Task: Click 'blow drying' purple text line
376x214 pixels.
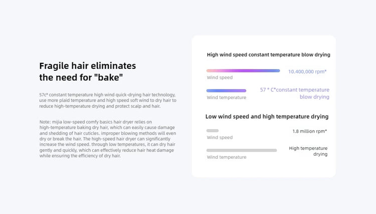Action: (314, 97)
